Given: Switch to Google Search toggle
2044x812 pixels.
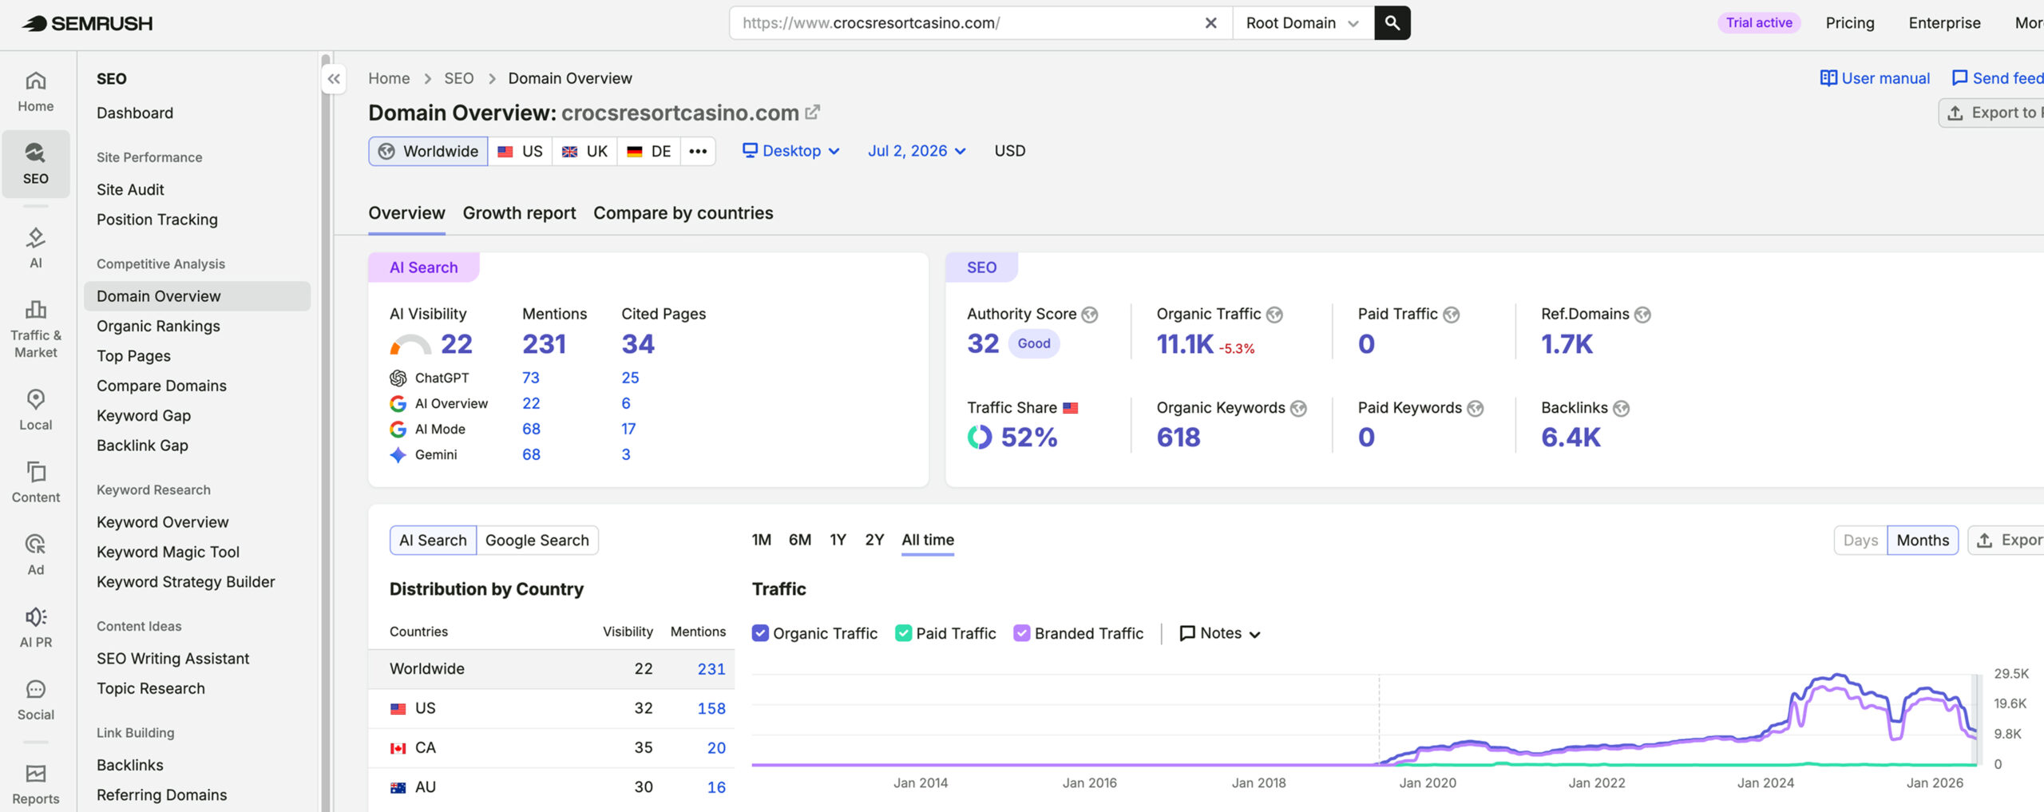Looking at the screenshot, I should [x=537, y=541].
